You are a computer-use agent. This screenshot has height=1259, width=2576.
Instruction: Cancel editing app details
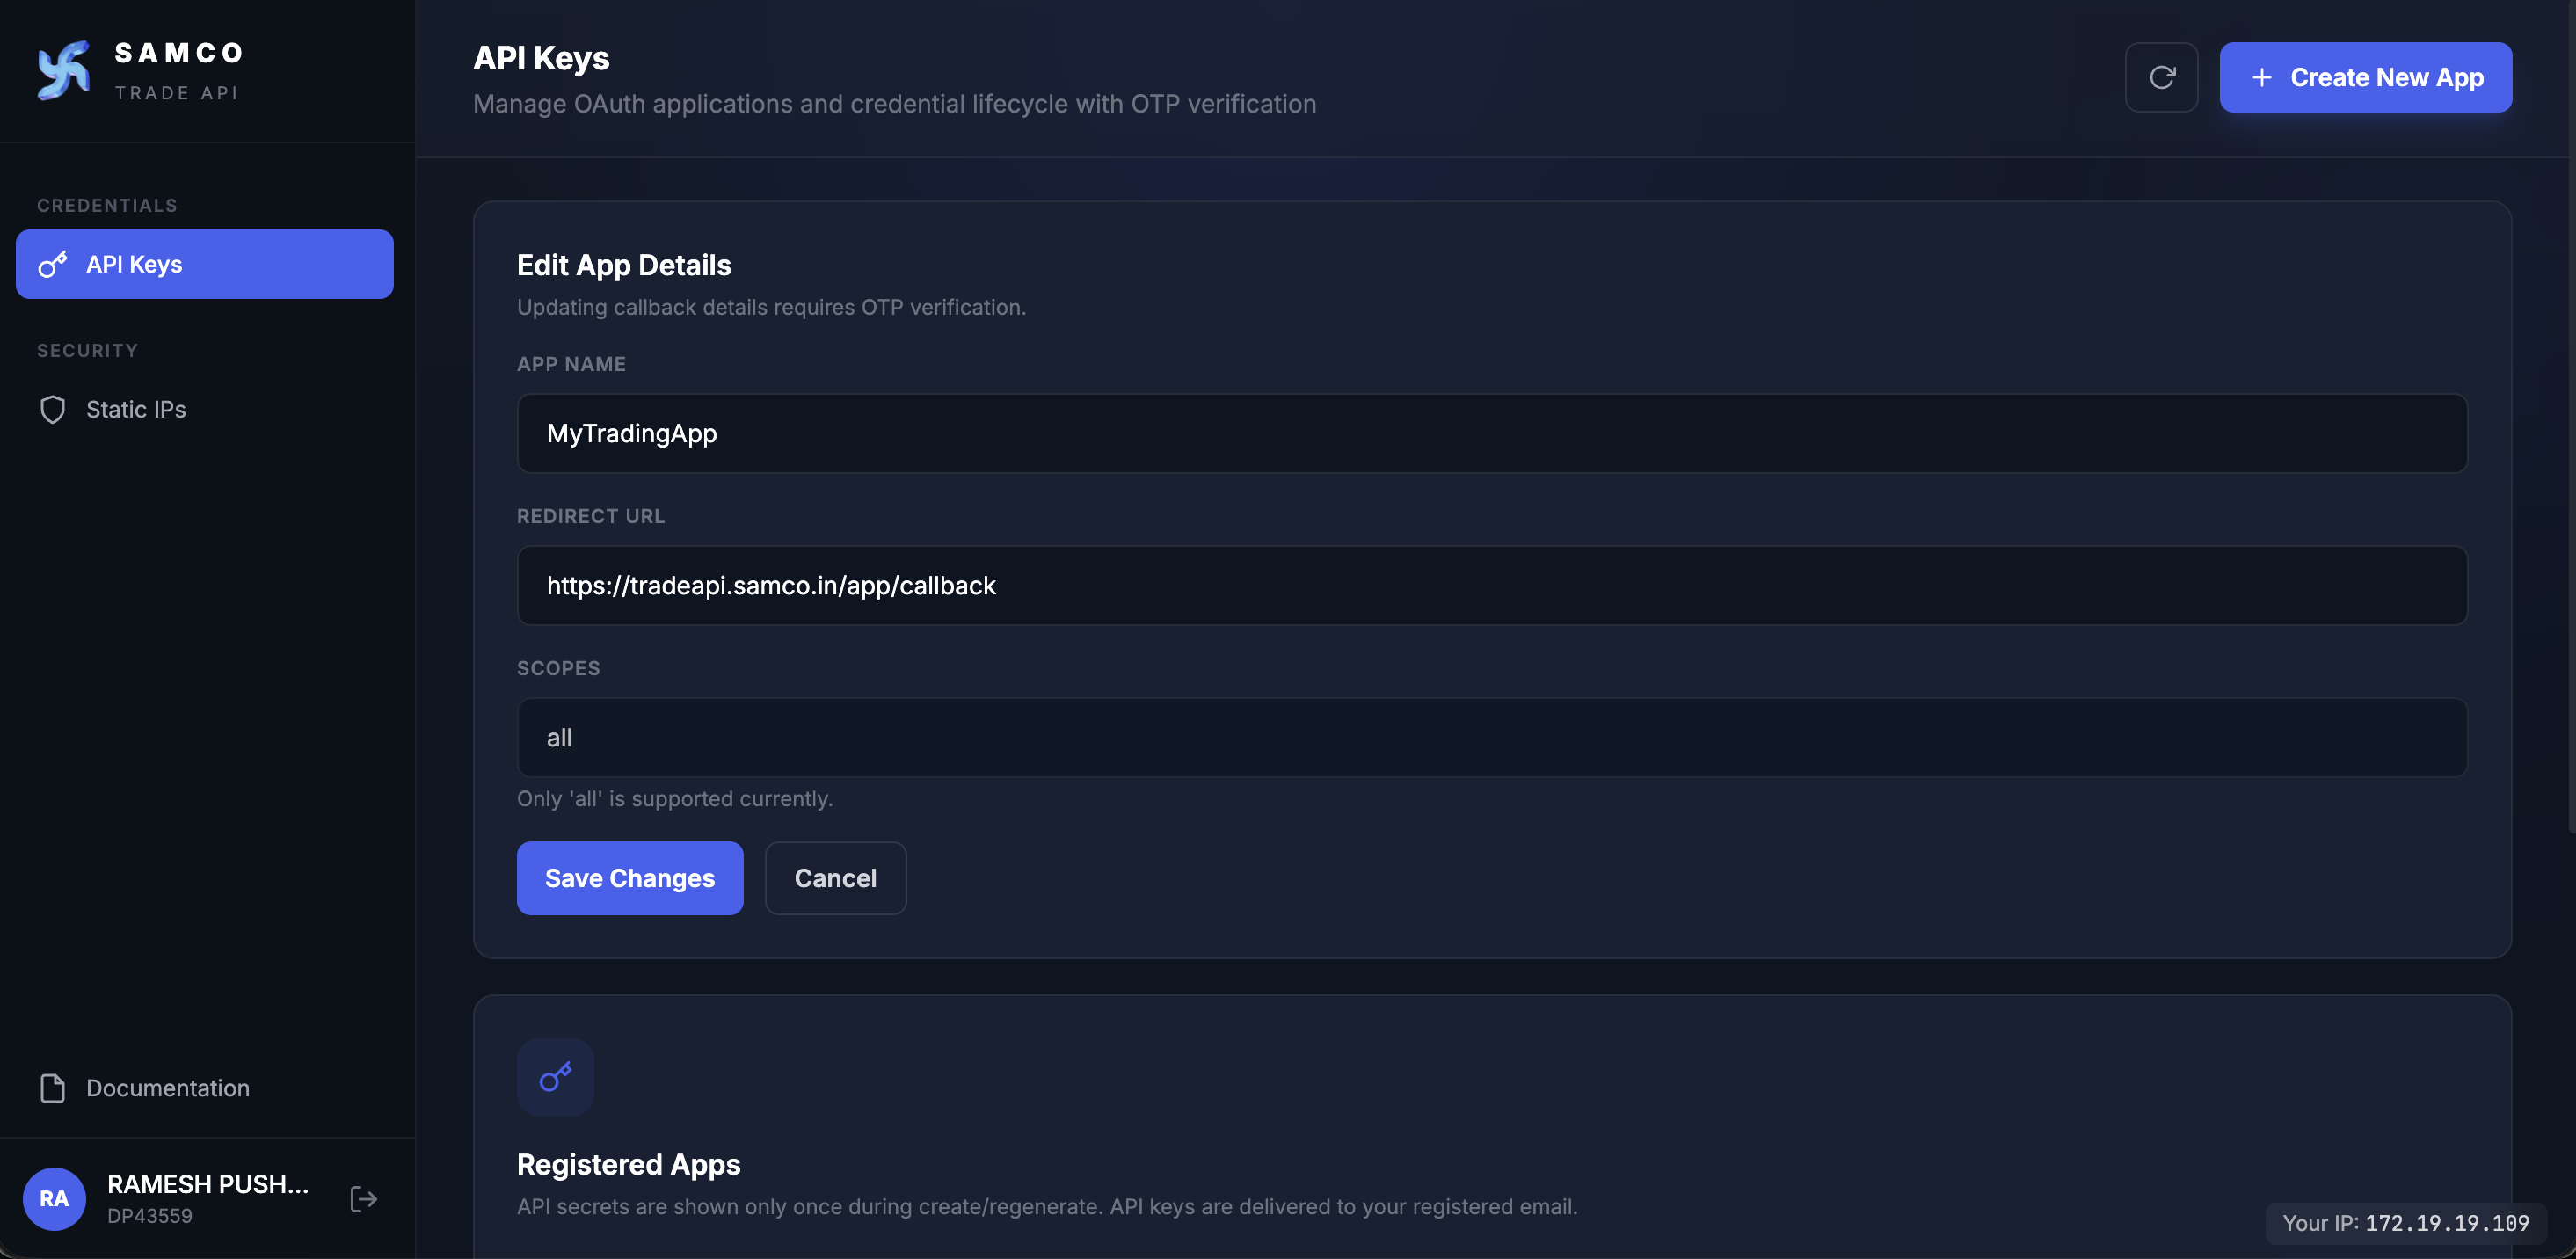(x=835, y=878)
